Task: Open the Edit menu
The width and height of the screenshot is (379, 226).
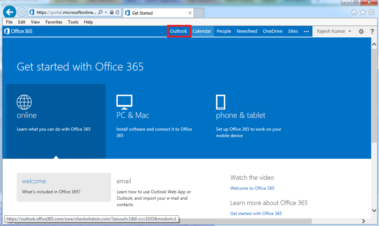Action: (21, 22)
